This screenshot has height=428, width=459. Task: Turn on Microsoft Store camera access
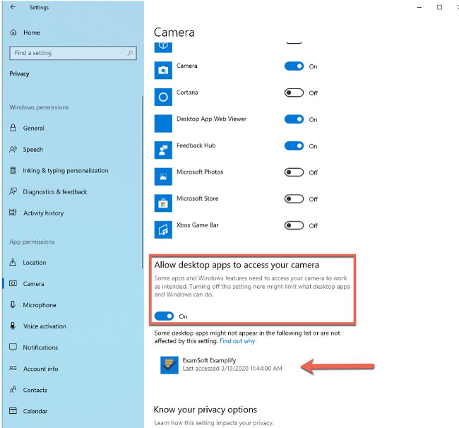point(294,198)
